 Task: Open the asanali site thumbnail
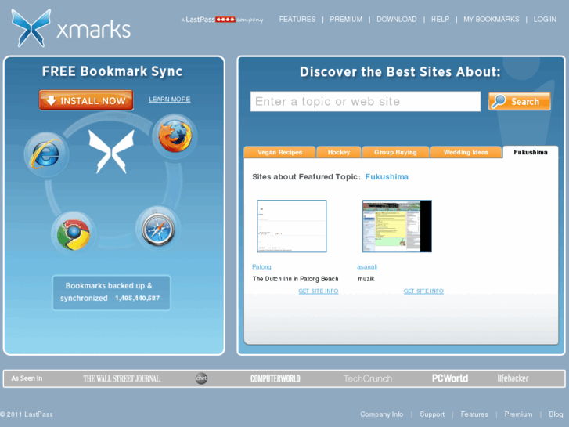pos(397,226)
